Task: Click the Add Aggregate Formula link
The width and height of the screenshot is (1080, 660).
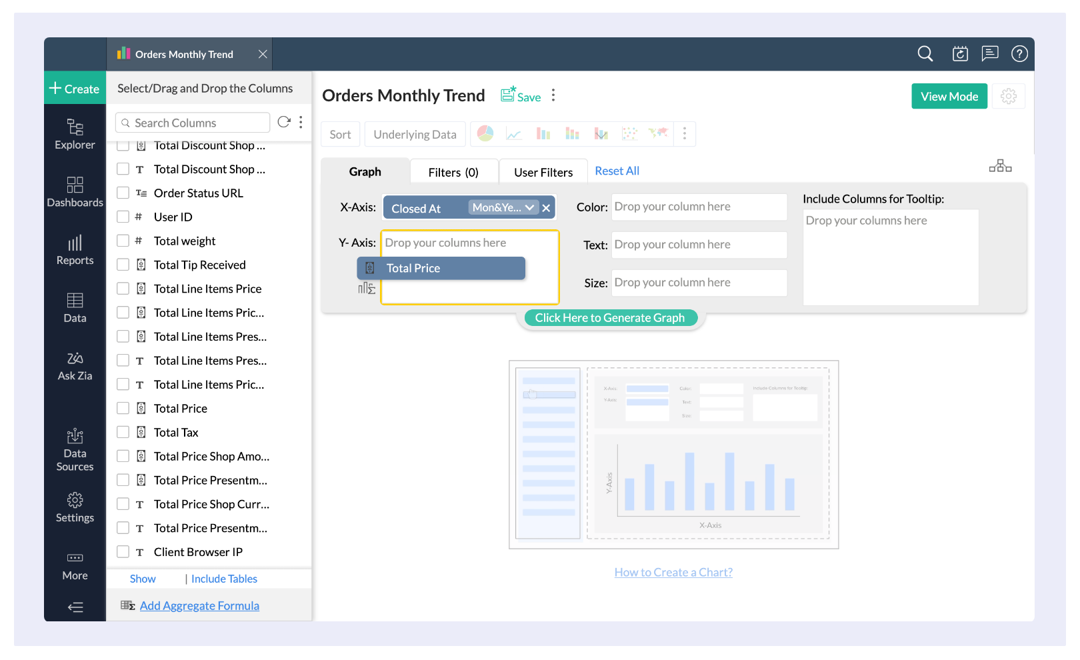Action: coord(199,605)
